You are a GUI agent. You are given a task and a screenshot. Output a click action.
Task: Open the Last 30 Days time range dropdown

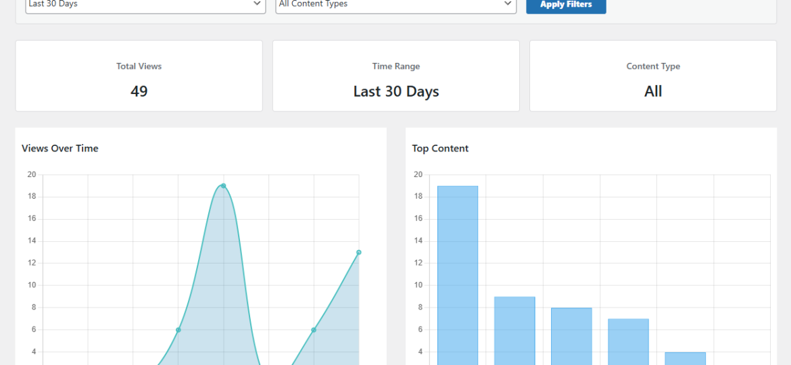[145, 5]
